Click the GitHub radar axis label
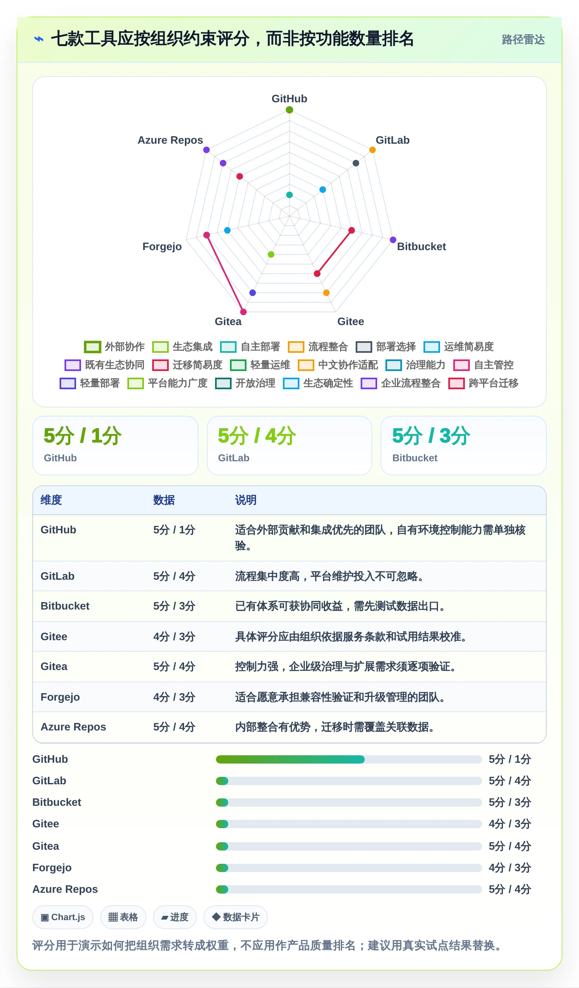Screen dimensions: 579x988 point(289,99)
